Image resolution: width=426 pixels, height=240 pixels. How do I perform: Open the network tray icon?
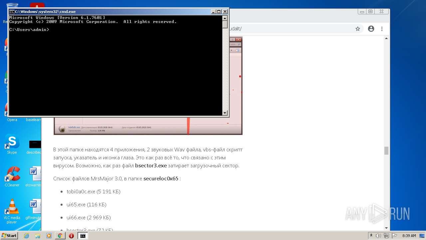coord(386,236)
